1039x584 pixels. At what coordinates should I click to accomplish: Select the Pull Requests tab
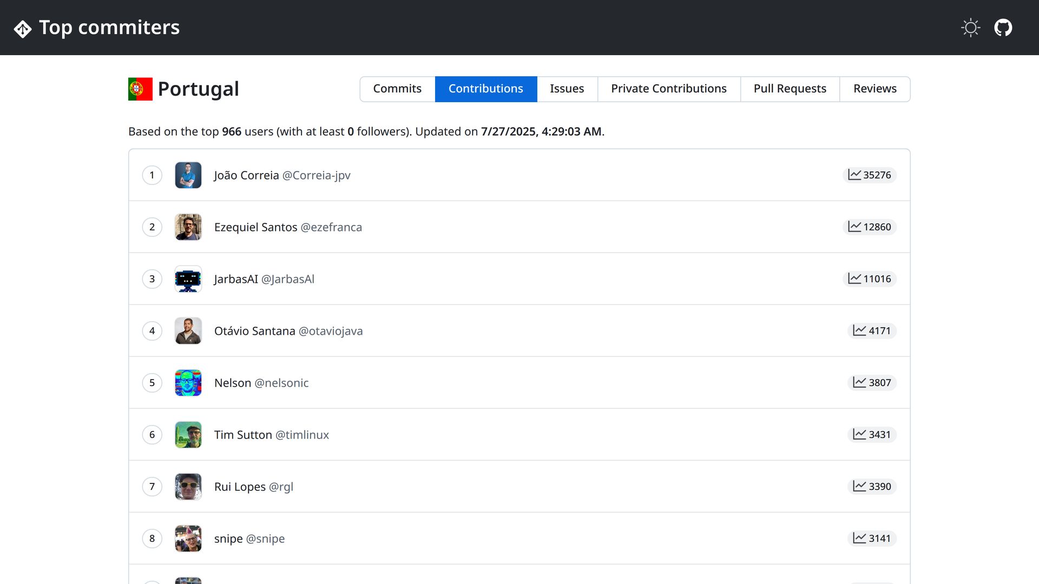tap(790, 89)
